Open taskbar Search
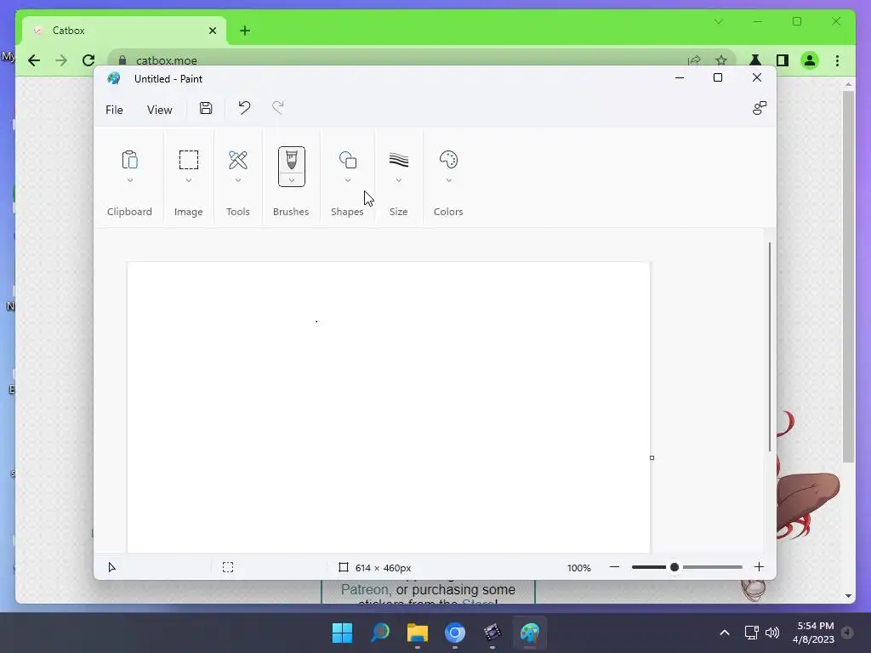The width and height of the screenshot is (871, 653). [380, 633]
